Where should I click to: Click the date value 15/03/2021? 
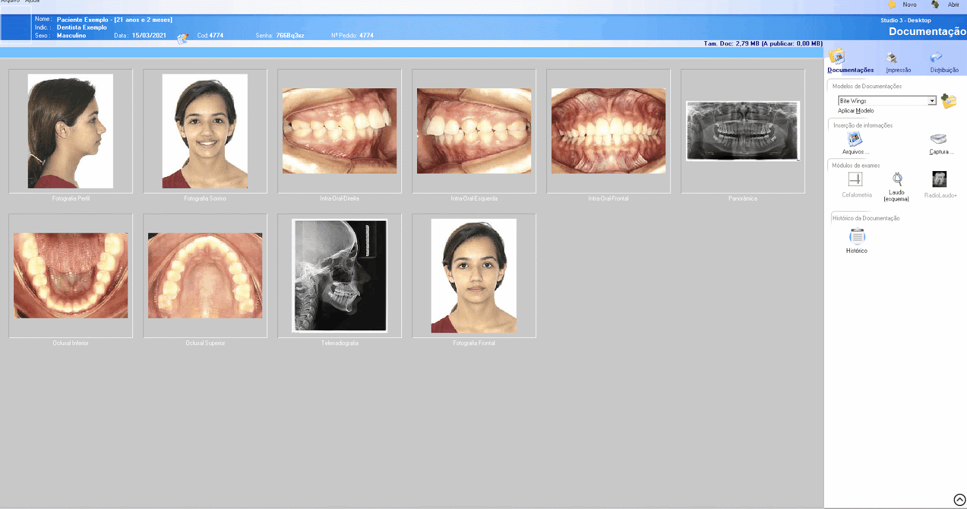[149, 36]
